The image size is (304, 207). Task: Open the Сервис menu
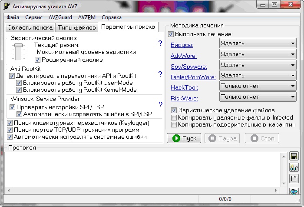34,17
